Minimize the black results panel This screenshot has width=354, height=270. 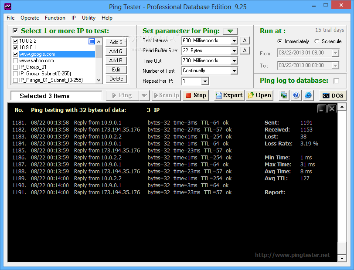pyautogui.click(x=322, y=109)
